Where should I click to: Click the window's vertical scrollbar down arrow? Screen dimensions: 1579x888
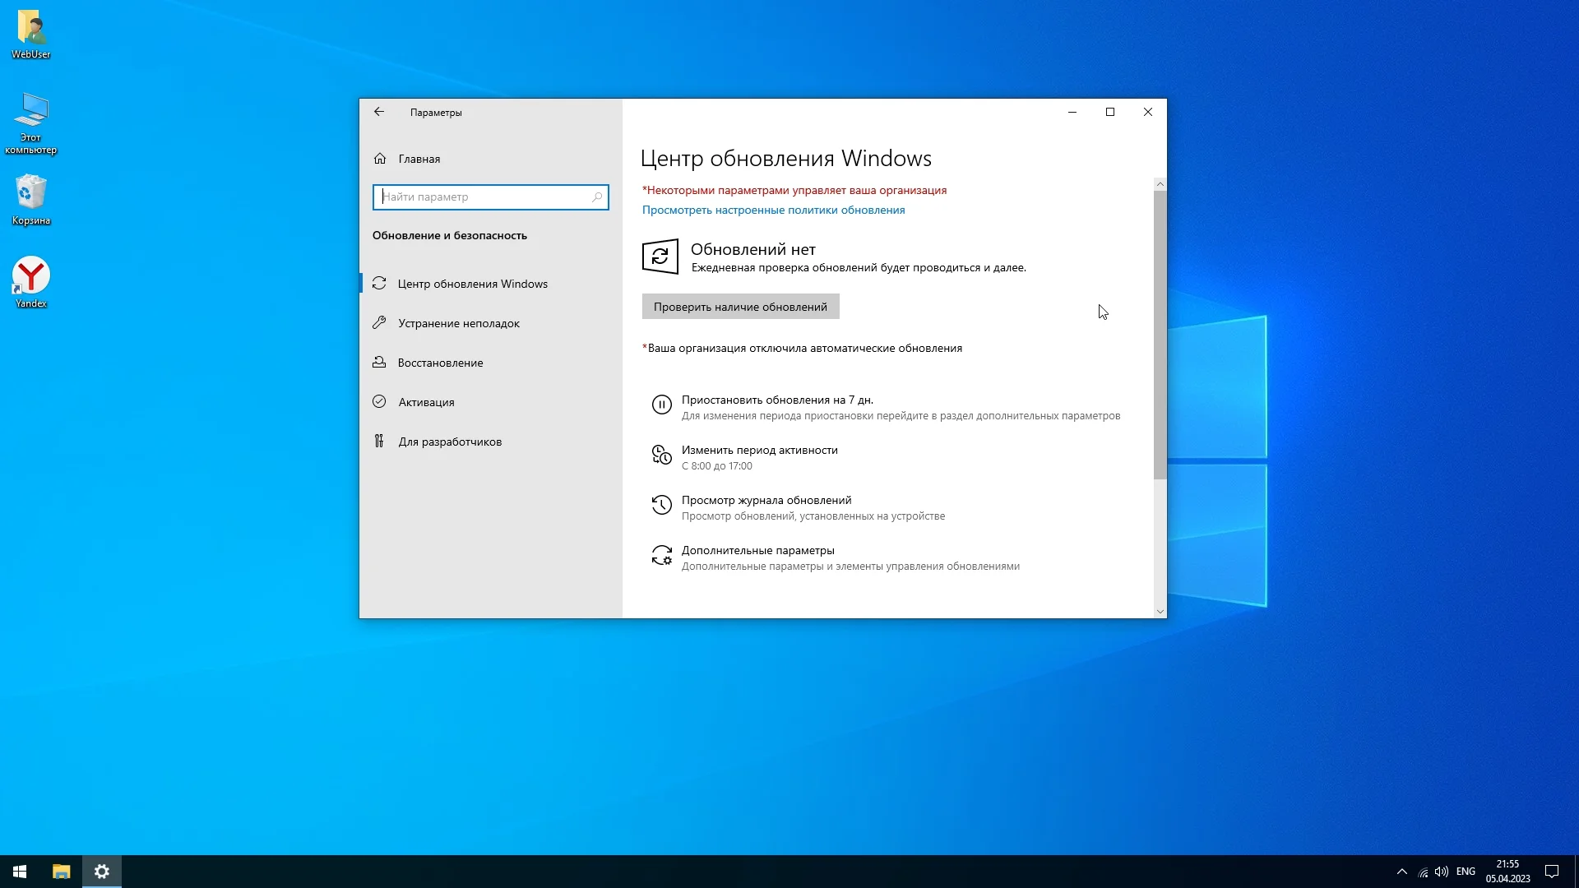click(x=1160, y=611)
